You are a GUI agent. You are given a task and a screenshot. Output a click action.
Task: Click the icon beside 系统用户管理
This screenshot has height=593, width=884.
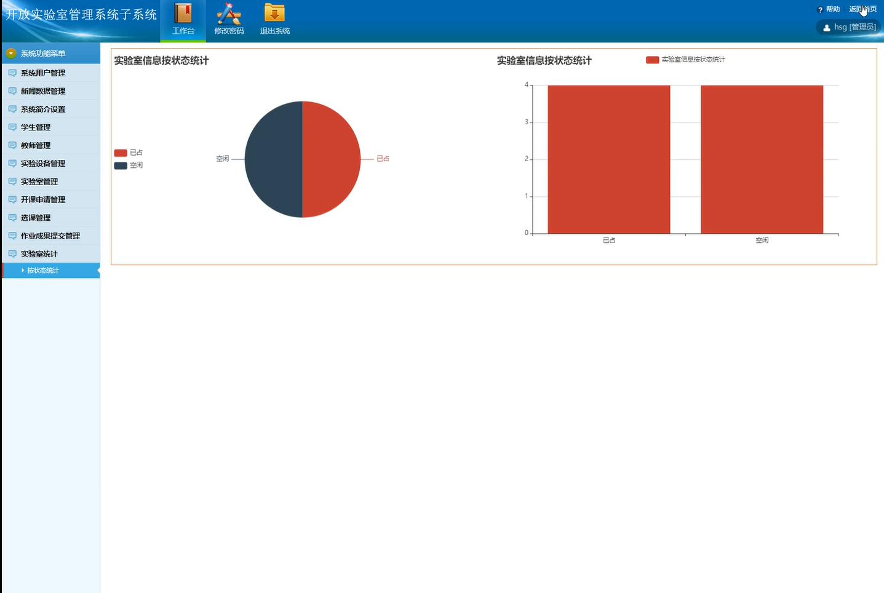coord(12,73)
